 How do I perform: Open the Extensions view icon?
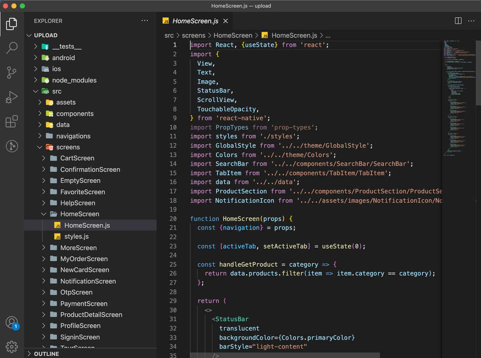click(12, 121)
